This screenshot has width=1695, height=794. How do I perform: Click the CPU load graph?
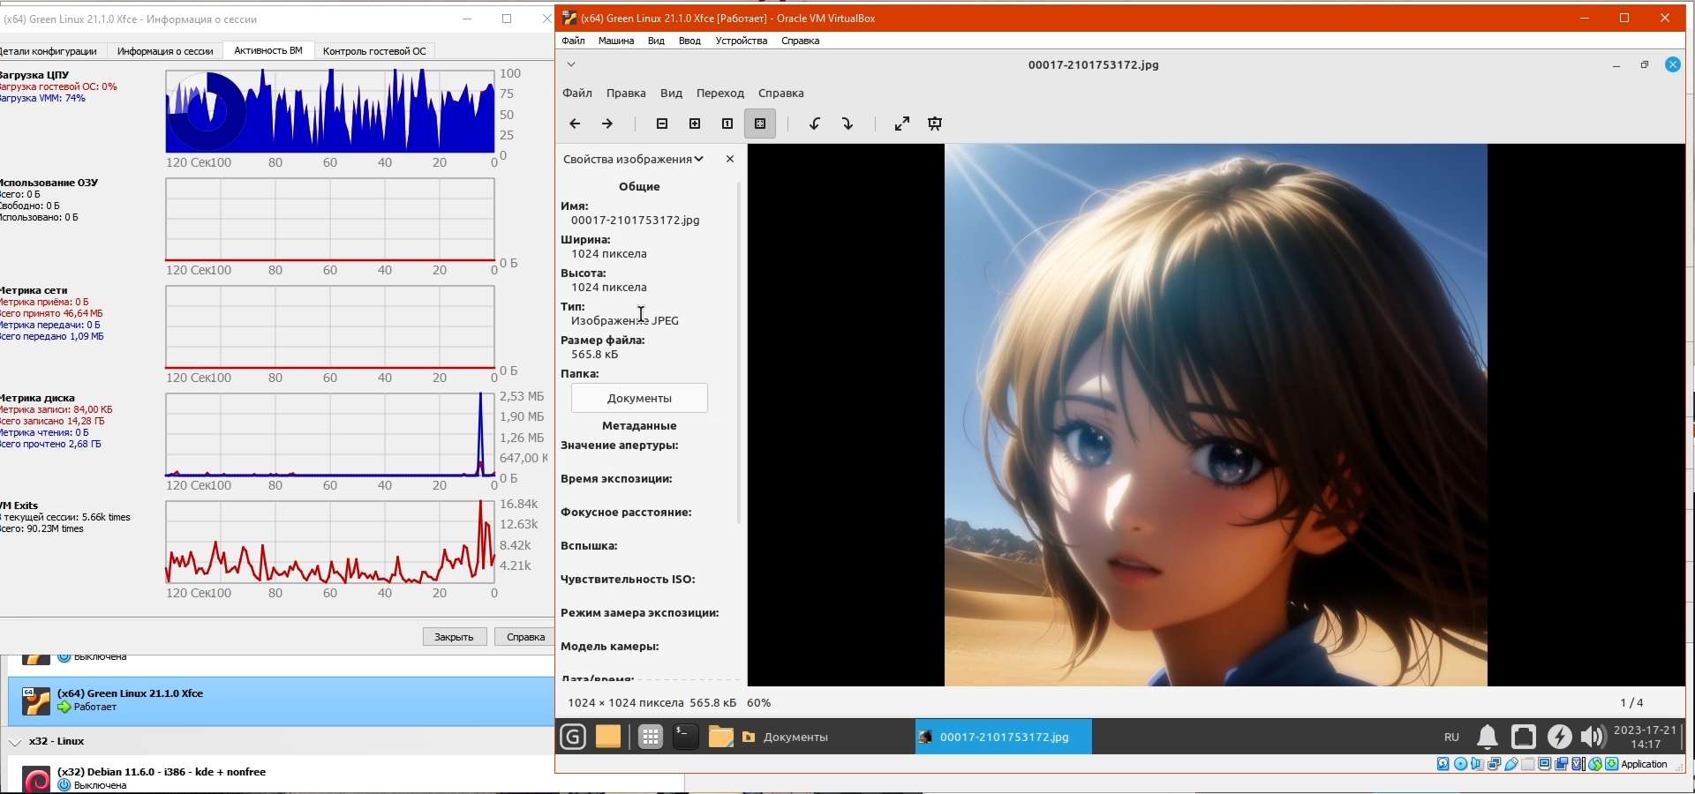pyautogui.click(x=330, y=111)
